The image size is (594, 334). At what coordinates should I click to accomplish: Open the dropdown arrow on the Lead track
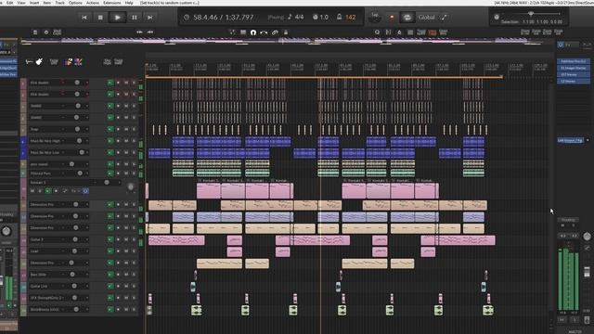pos(86,251)
